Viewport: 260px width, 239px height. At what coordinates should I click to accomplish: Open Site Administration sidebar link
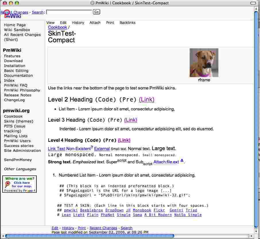point(22,151)
